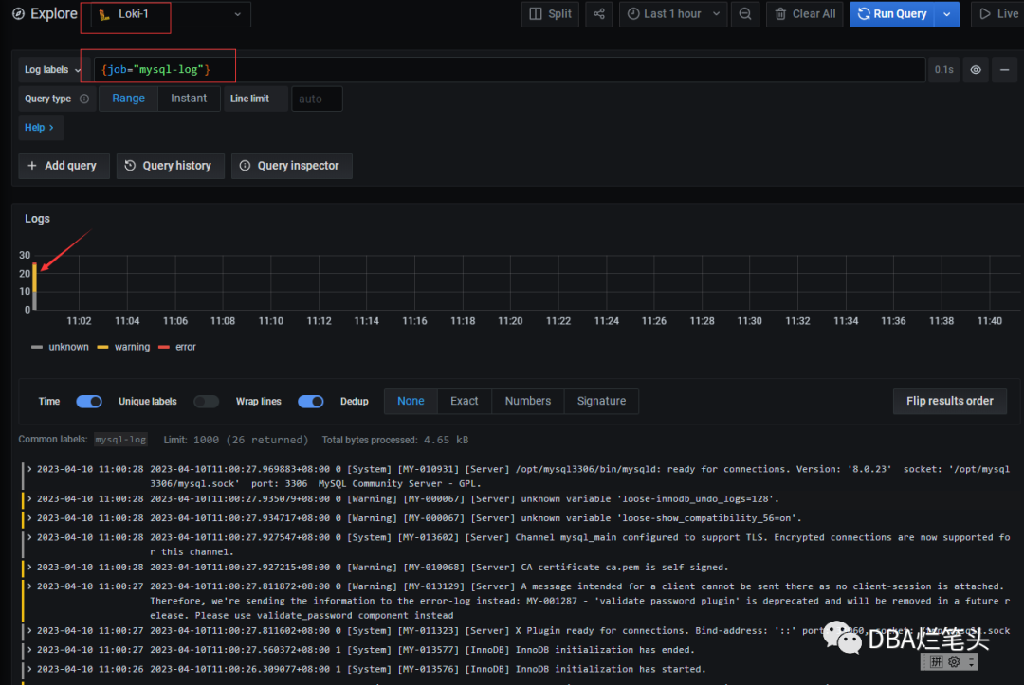
Task: Open the Run Query interval dropdown arrow
Action: 947,13
